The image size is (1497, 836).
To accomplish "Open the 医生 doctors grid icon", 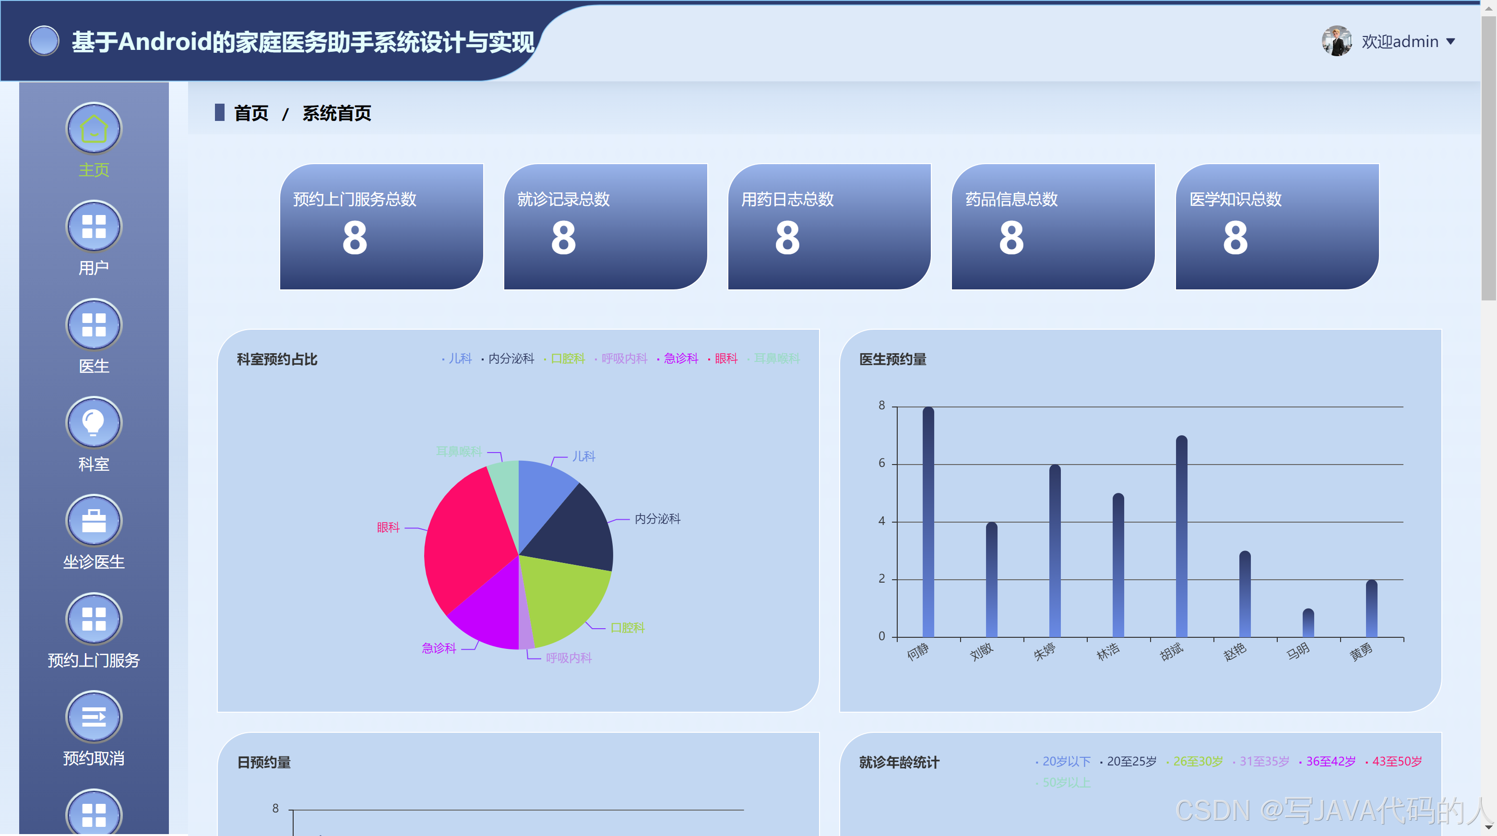I will [x=94, y=324].
